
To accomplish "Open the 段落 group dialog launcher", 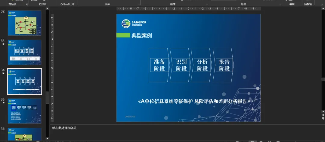I will coord(207,4).
